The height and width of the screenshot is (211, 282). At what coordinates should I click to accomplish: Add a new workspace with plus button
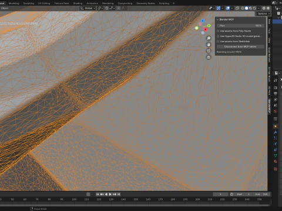(173, 4)
